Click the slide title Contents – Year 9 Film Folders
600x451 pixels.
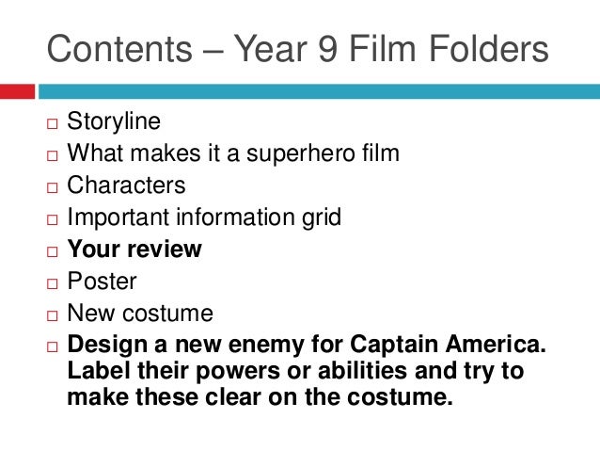click(298, 49)
